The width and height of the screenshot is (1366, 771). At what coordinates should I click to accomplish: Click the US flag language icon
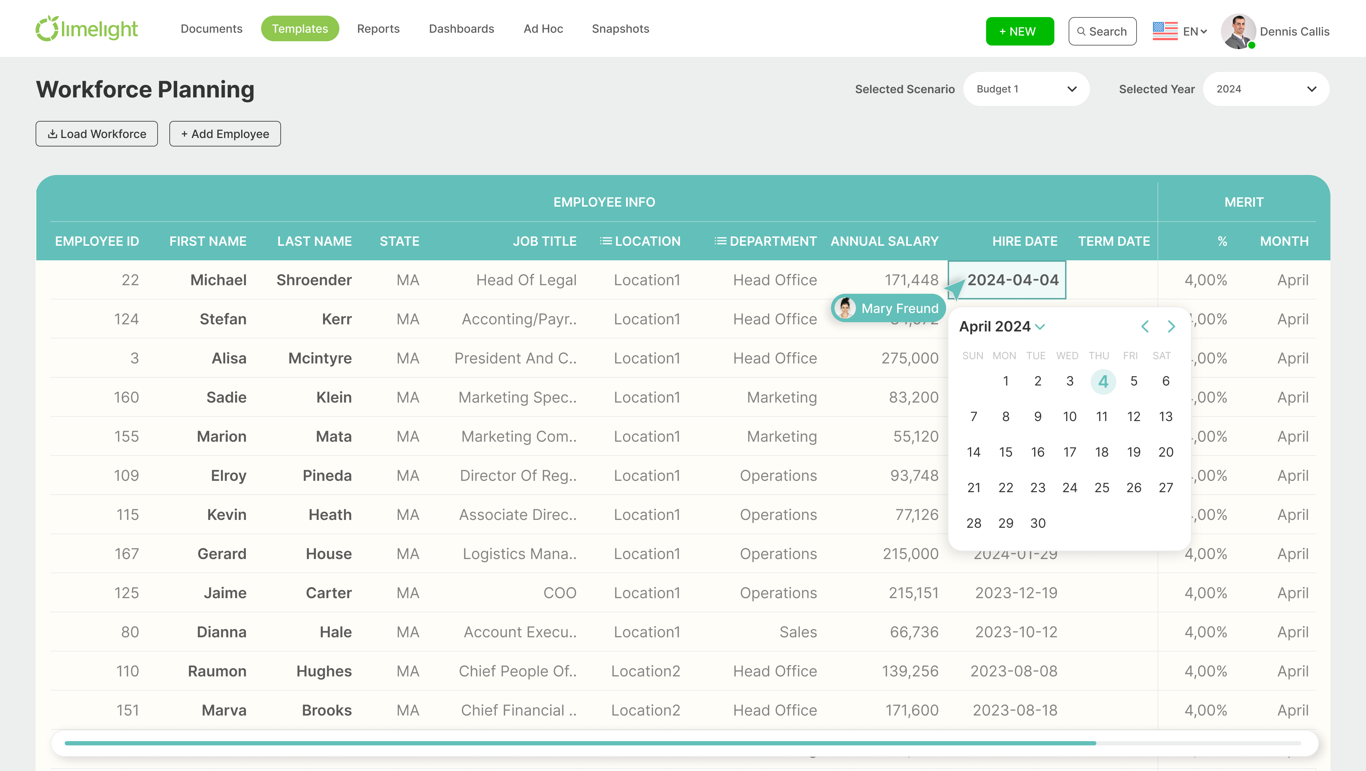click(1165, 31)
